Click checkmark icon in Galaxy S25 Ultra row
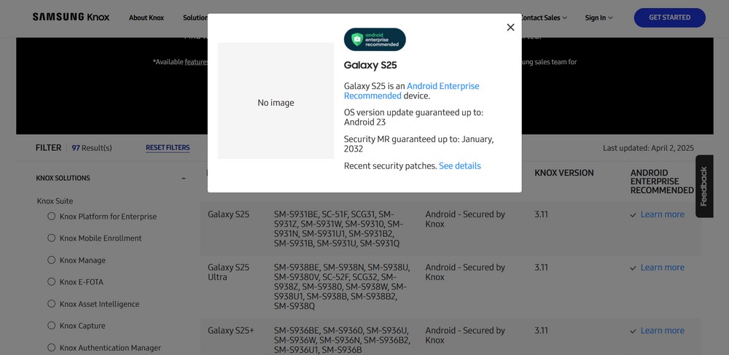 click(x=633, y=268)
